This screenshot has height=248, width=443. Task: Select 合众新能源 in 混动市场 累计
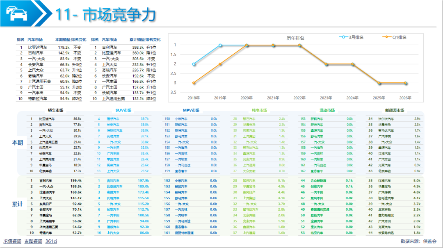[x=318, y=180]
